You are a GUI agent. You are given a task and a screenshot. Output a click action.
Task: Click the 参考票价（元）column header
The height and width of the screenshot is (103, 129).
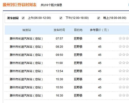click(x=99, y=30)
